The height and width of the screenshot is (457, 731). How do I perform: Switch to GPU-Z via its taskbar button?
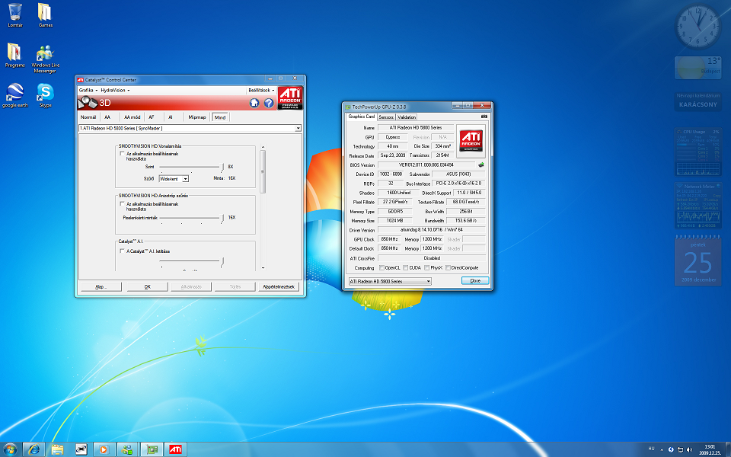tap(152, 449)
